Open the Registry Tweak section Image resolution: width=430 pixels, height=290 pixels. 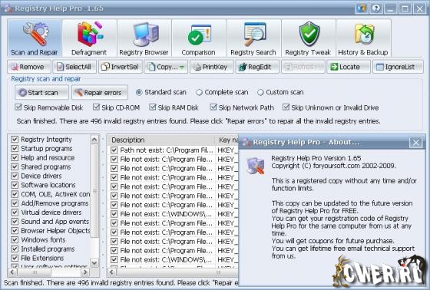click(x=308, y=38)
